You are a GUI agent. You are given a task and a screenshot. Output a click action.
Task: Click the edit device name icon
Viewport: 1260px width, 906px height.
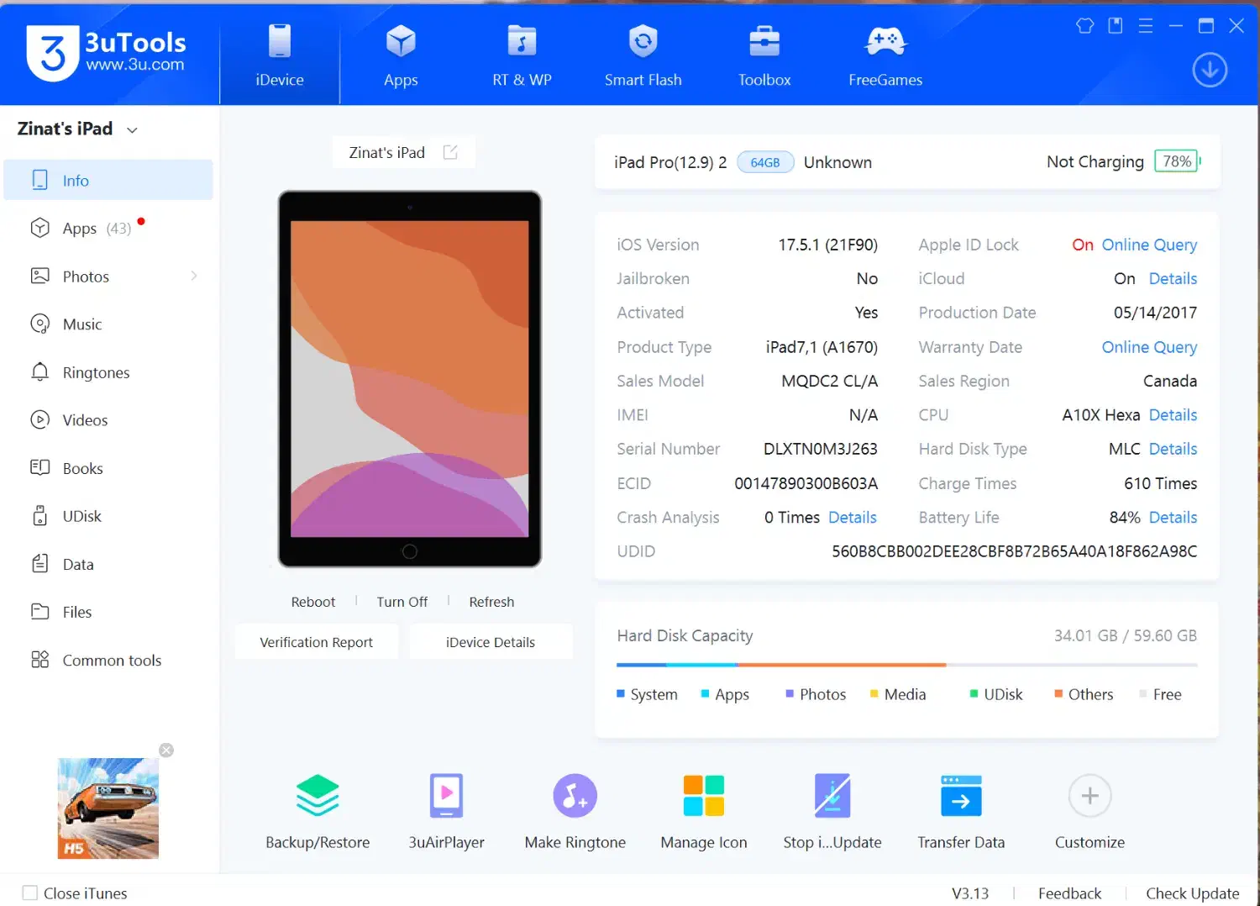450,152
